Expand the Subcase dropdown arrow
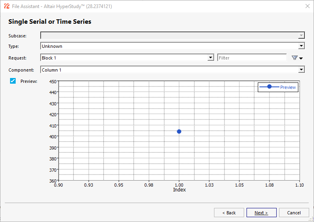314x222 pixels. 301,35
